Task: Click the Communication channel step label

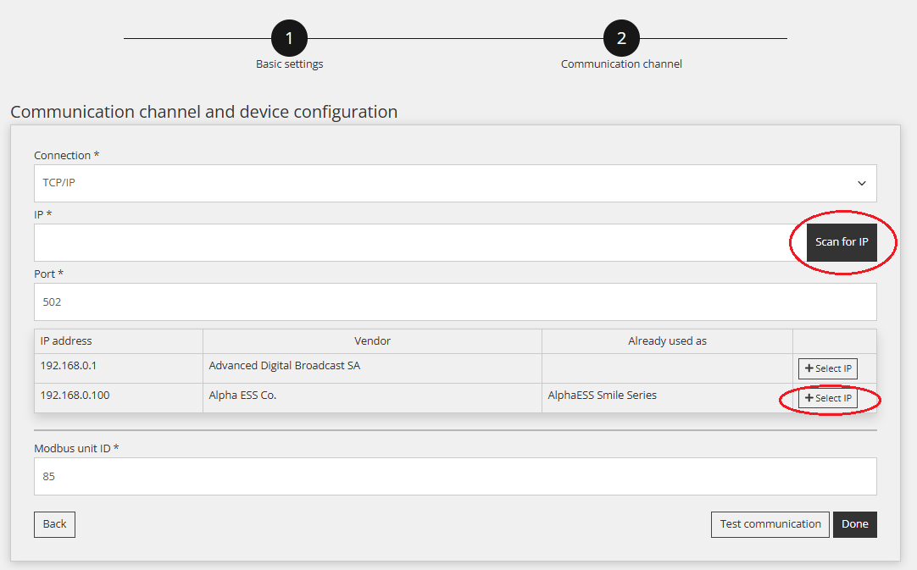Action: 621,64
